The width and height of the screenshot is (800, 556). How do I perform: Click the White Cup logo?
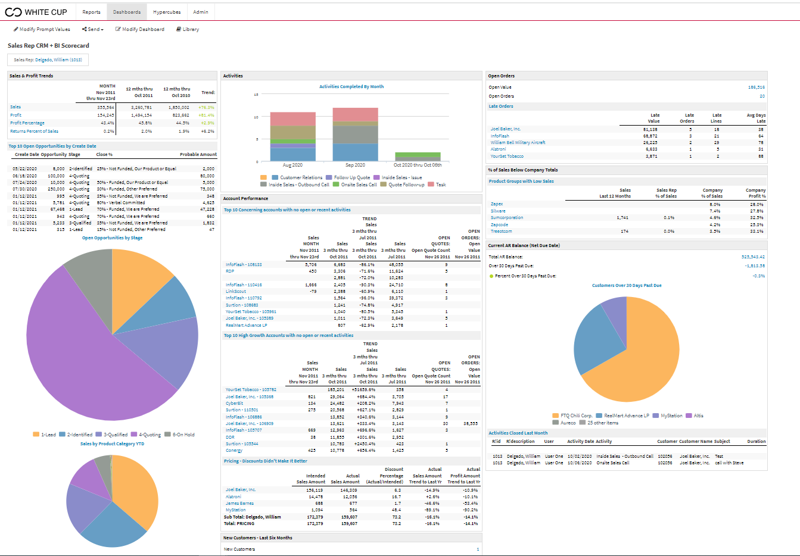(x=36, y=11)
